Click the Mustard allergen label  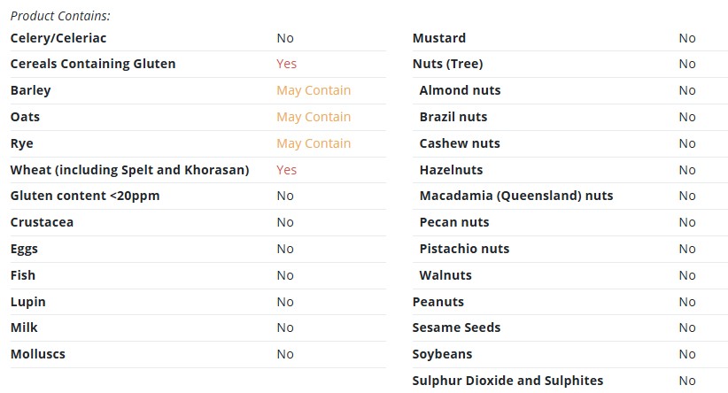(x=438, y=38)
